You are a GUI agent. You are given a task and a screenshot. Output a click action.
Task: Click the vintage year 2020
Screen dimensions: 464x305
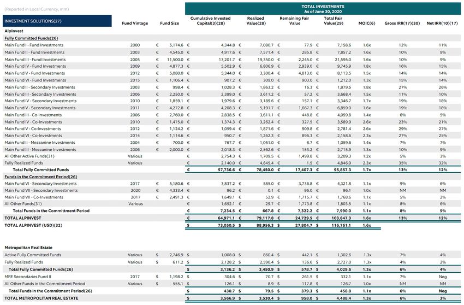135,190
